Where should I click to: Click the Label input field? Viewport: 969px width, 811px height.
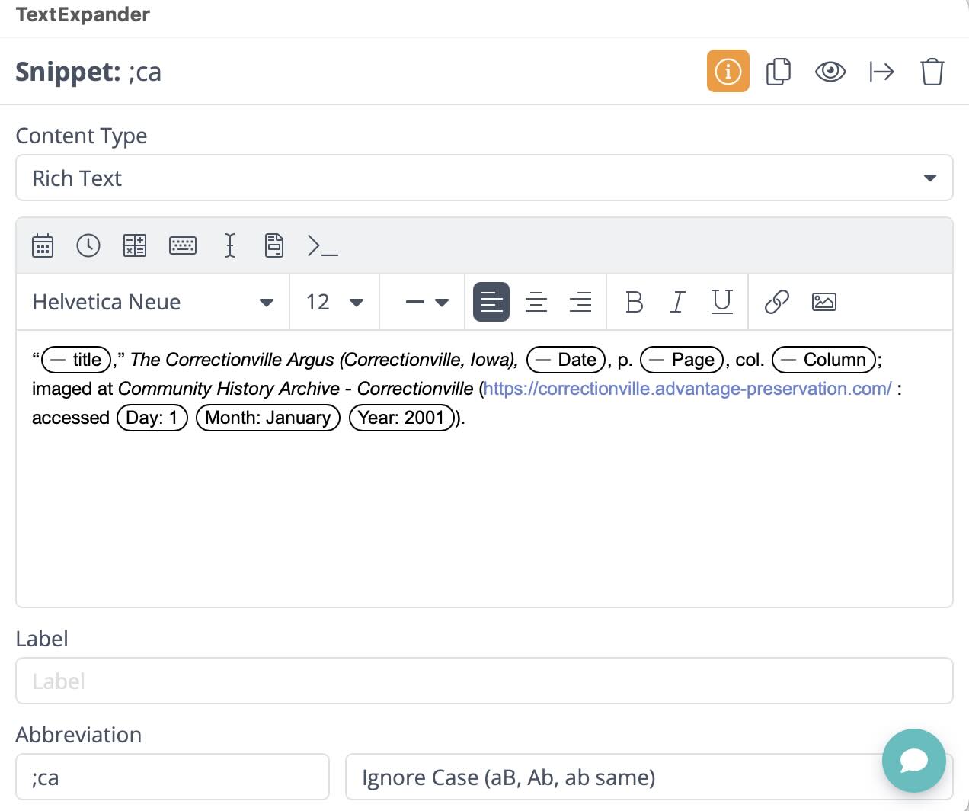point(484,681)
